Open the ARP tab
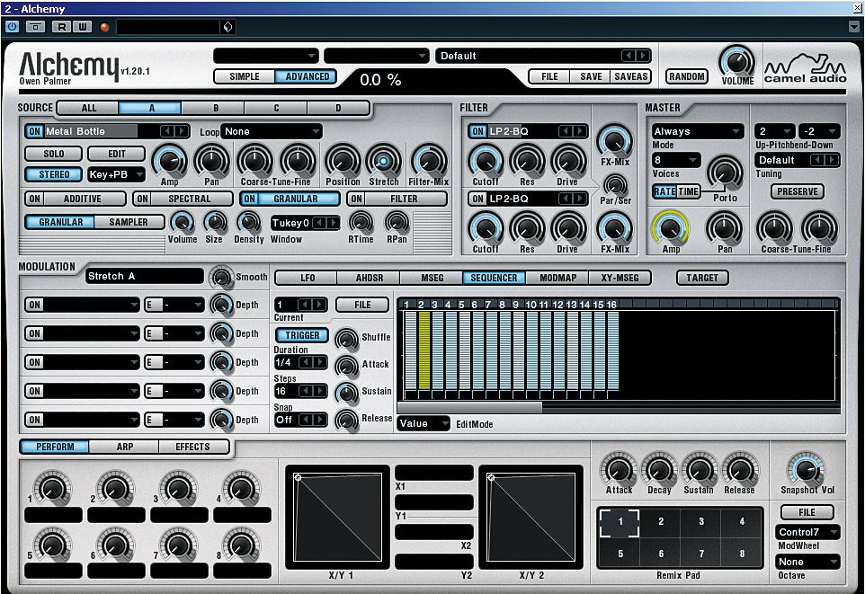The image size is (865, 594). tap(125, 447)
